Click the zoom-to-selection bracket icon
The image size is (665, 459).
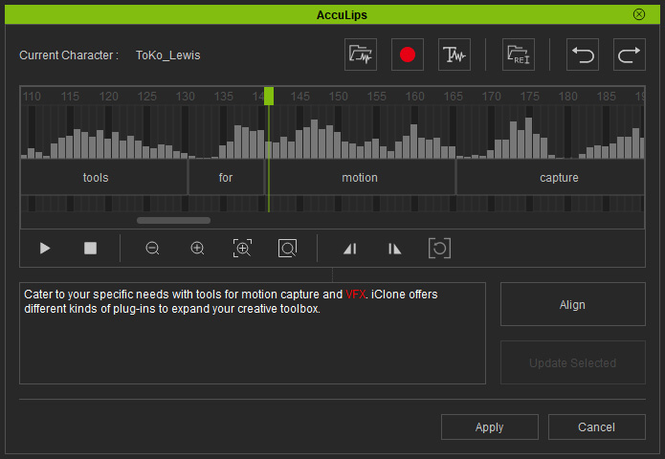coord(242,249)
